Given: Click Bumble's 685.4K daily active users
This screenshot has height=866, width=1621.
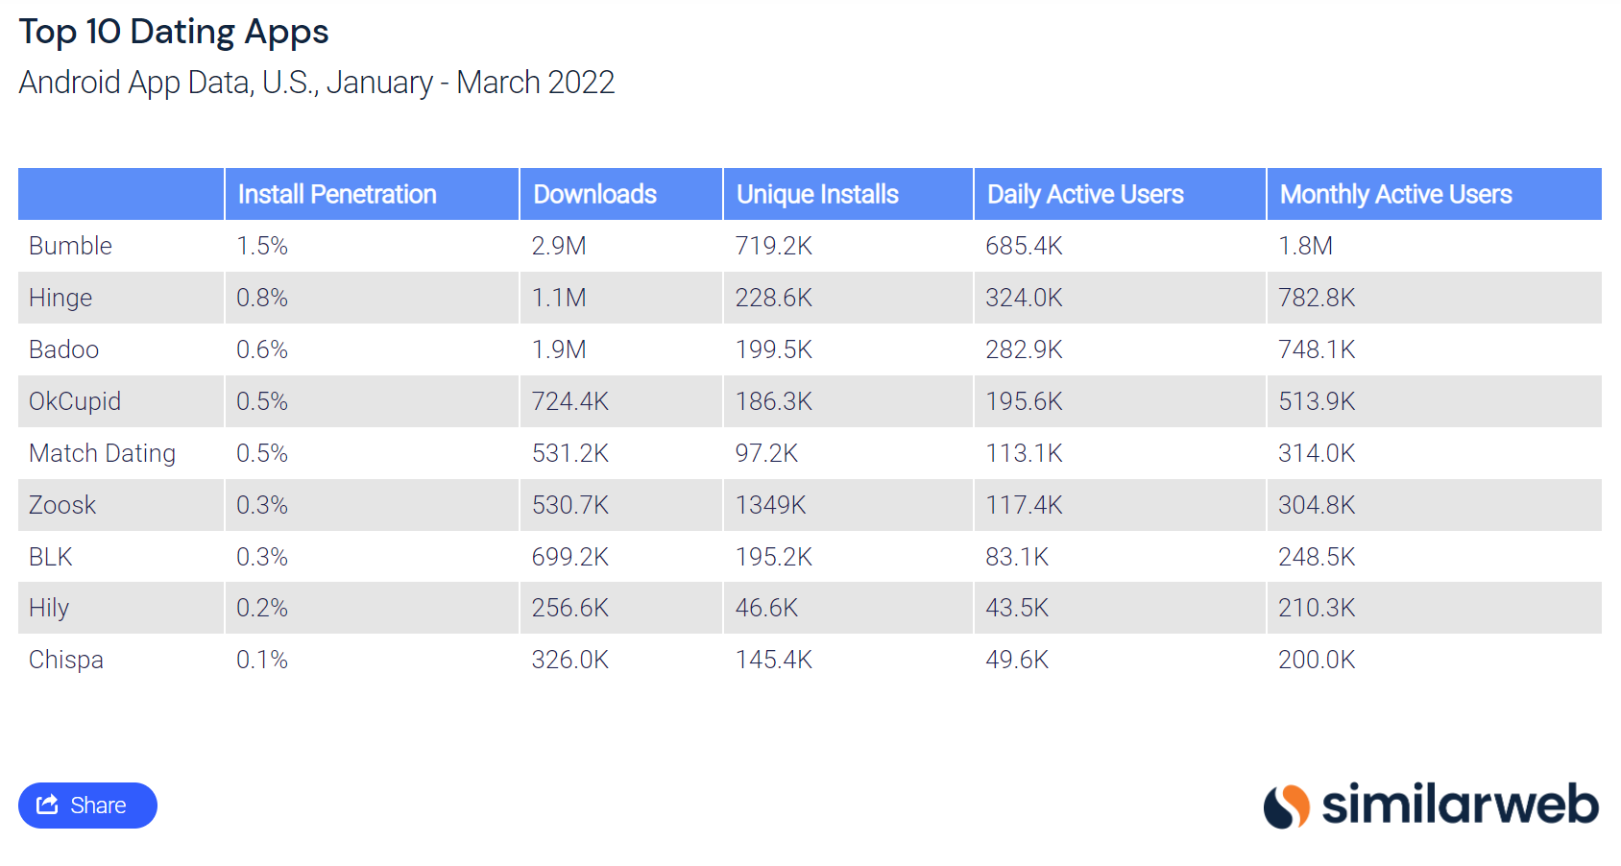Looking at the screenshot, I should (x=1024, y=246).
